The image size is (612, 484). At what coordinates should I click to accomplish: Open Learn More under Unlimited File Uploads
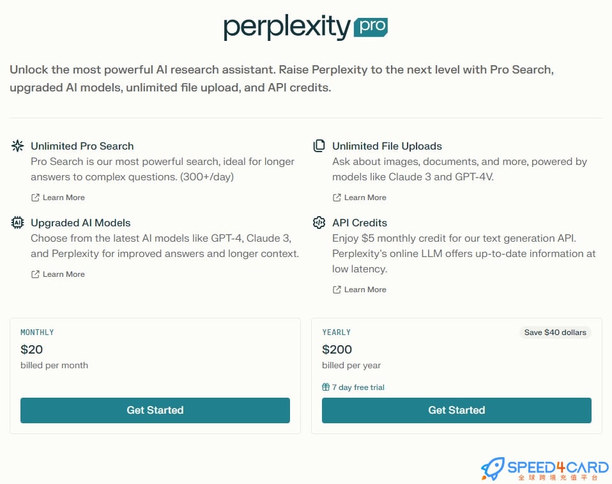coord(365,198)
